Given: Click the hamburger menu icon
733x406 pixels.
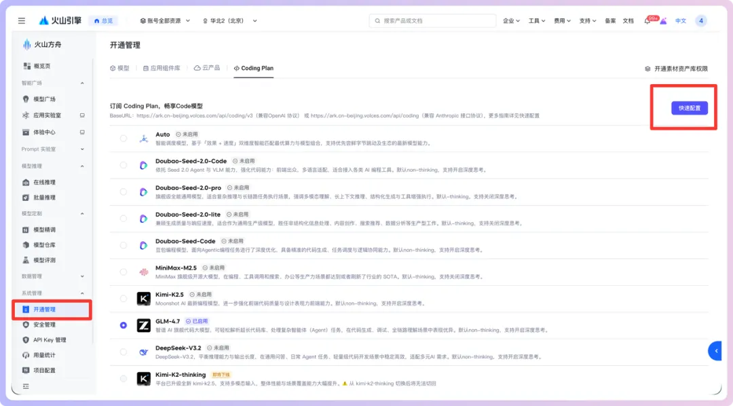Looking at the screenshot, I should point(22,21).
